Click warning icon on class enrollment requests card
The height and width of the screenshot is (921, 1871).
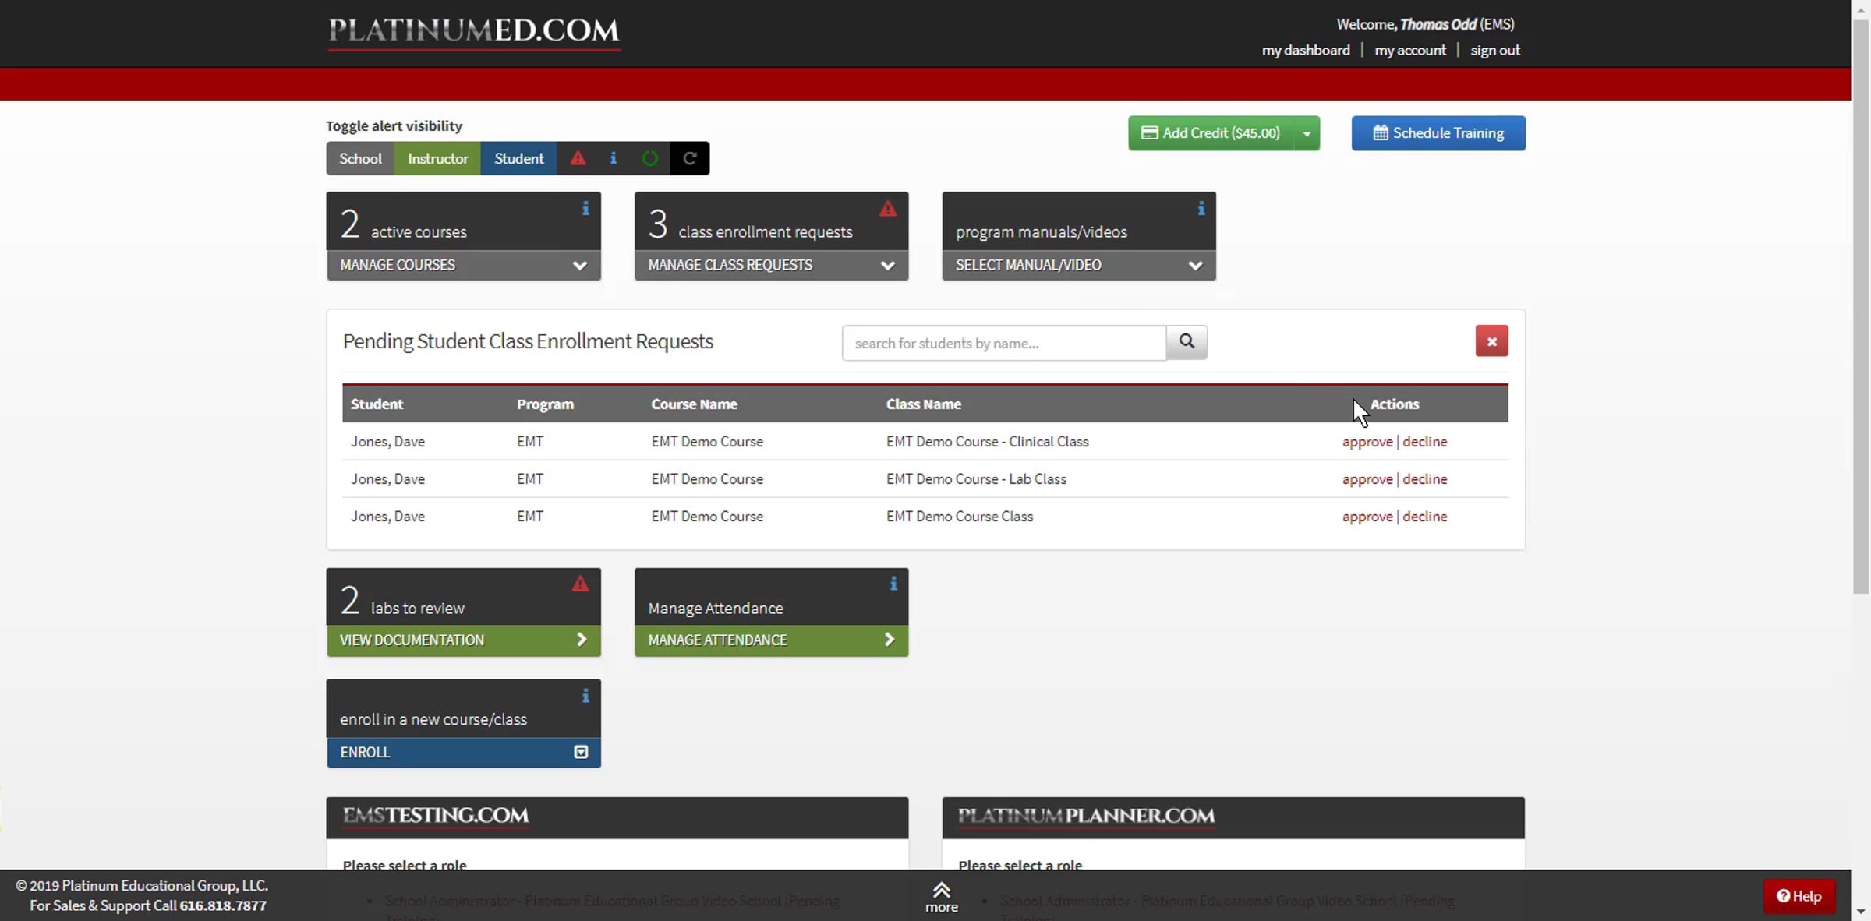tap(888, 209)
